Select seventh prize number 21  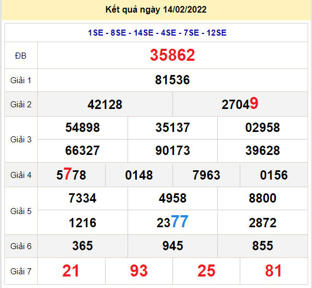(71, 271)
